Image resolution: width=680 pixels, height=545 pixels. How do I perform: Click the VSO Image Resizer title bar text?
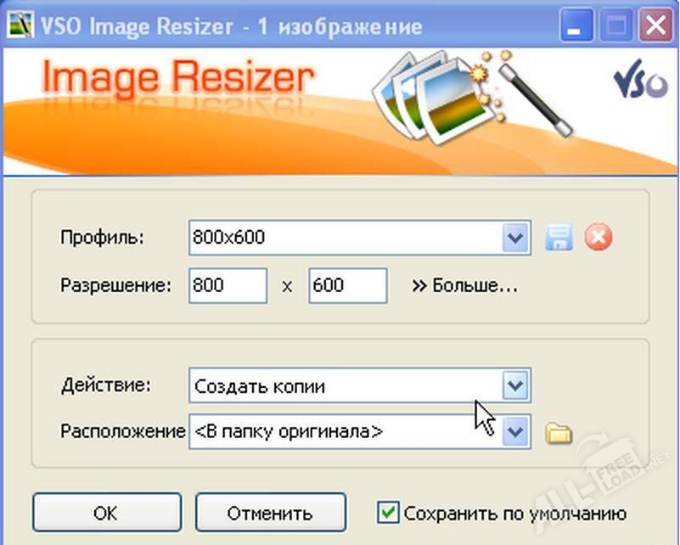[231, 25]
